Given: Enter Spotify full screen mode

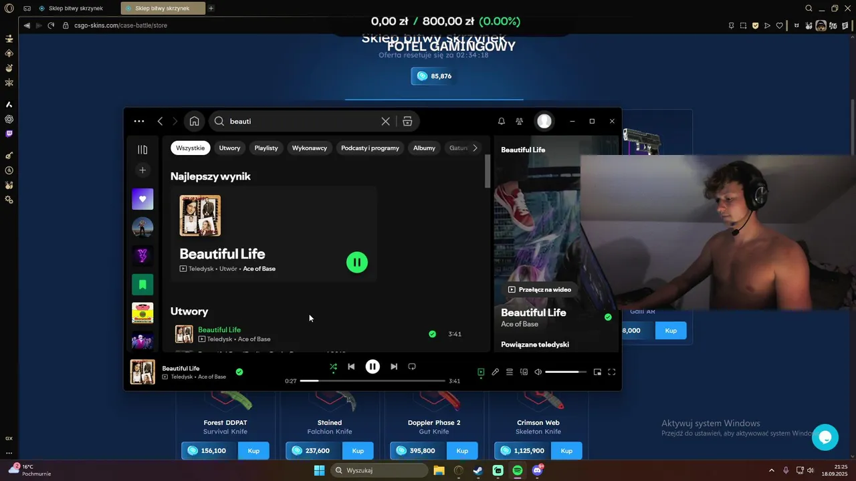Looking at the screenshot, I should click(x=611, y=372).
